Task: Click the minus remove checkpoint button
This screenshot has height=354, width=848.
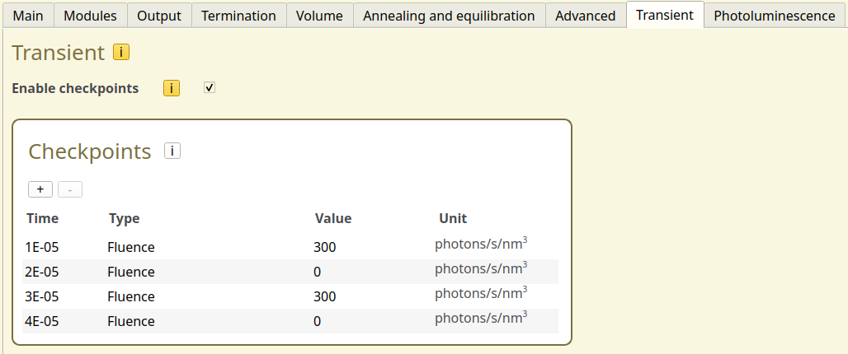Action: (x=70, y=189)
